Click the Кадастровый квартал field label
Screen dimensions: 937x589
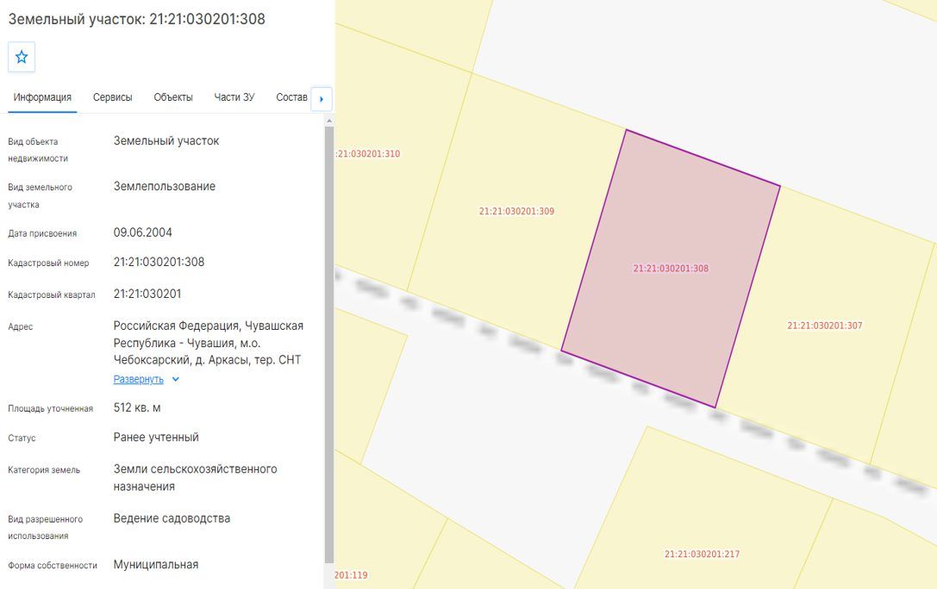(52, 294)
